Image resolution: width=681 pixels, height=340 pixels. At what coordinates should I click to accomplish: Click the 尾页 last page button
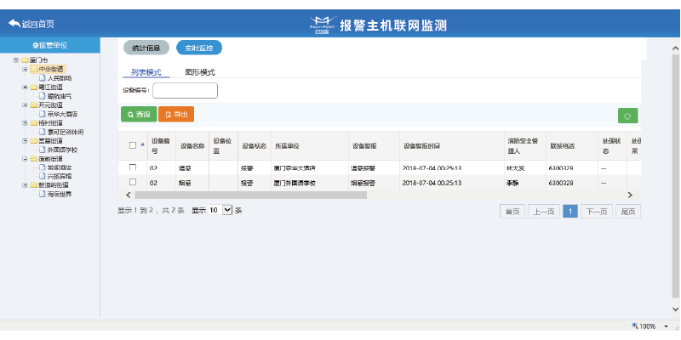click(628, 212)
